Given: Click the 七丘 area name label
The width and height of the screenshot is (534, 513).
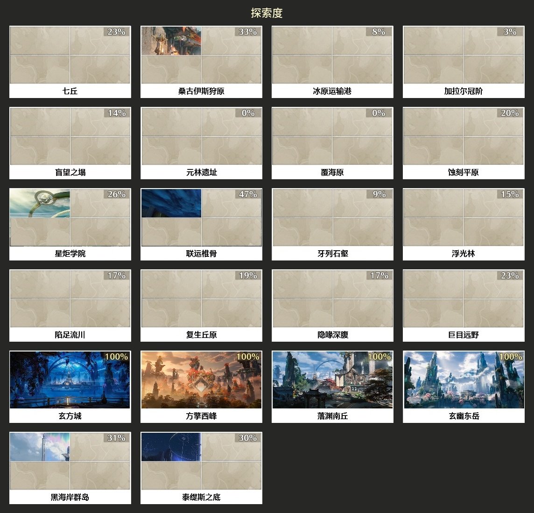Looking at the screenshot, I should 70,91.
